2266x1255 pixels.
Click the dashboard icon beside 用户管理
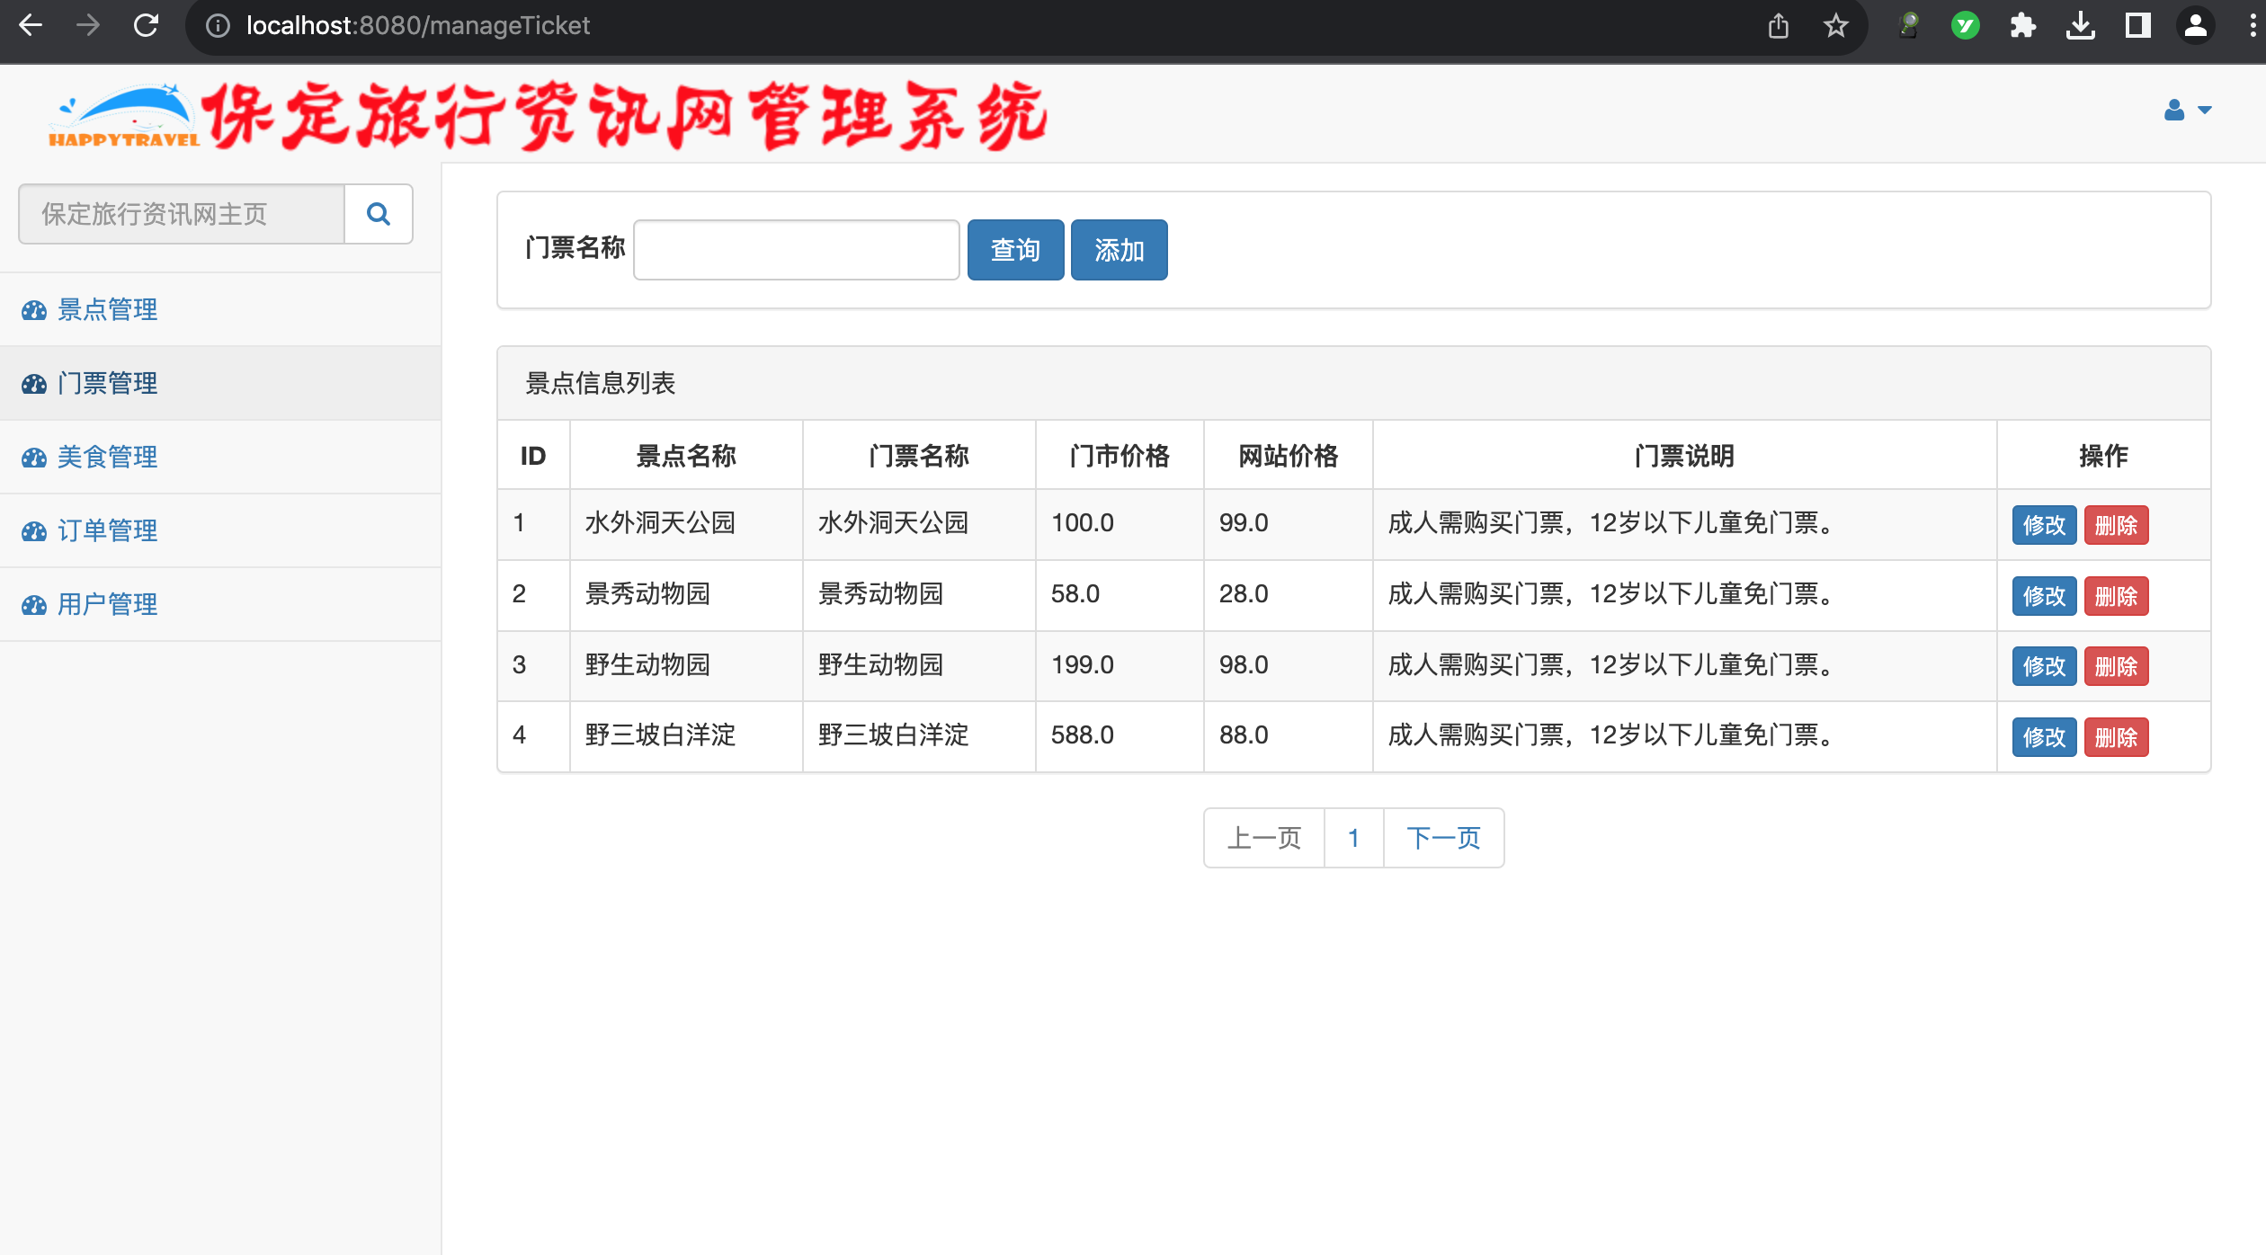tap(34, 605)
